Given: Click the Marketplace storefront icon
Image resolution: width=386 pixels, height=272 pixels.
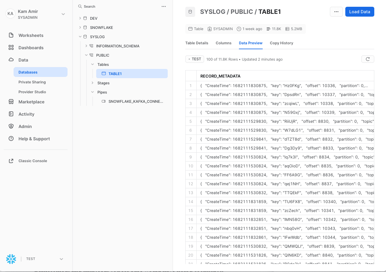Looking at the screenshot, I should click(11, 102).
